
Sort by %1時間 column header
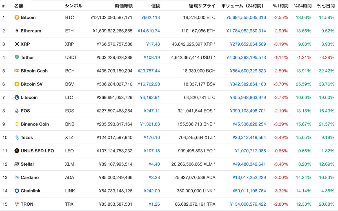click(280, 5)
